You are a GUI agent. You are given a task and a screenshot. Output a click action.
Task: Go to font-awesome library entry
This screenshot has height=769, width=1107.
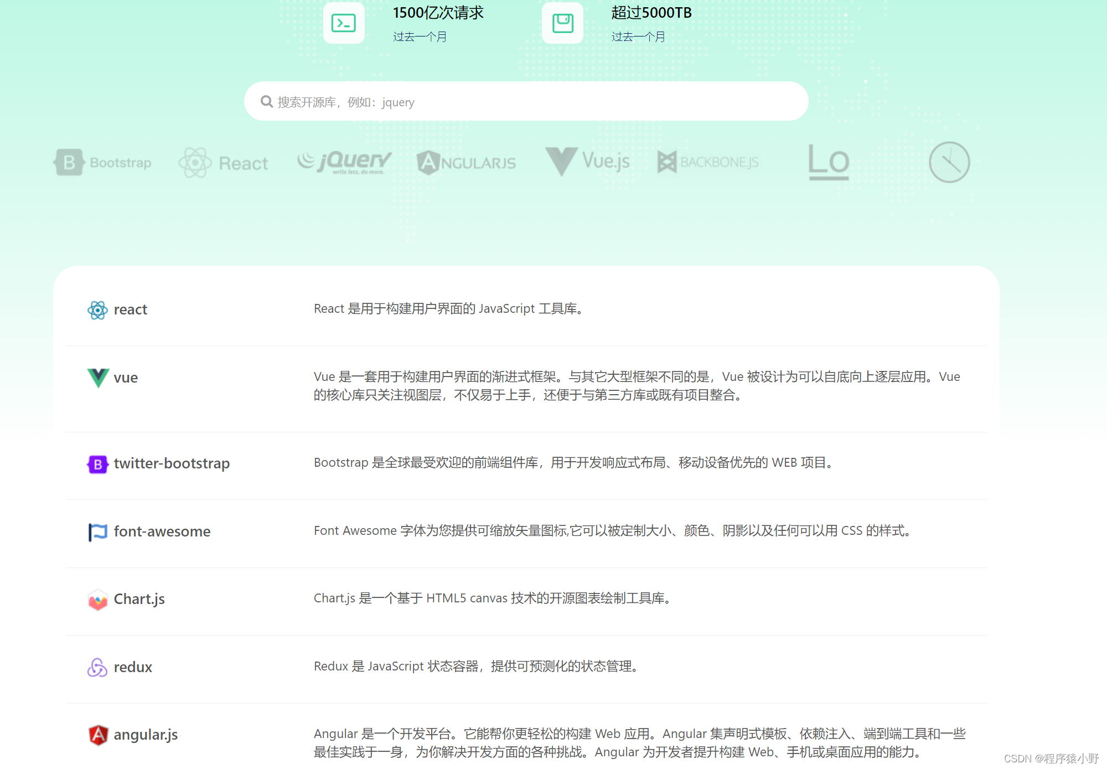click(x=162, y=531)
